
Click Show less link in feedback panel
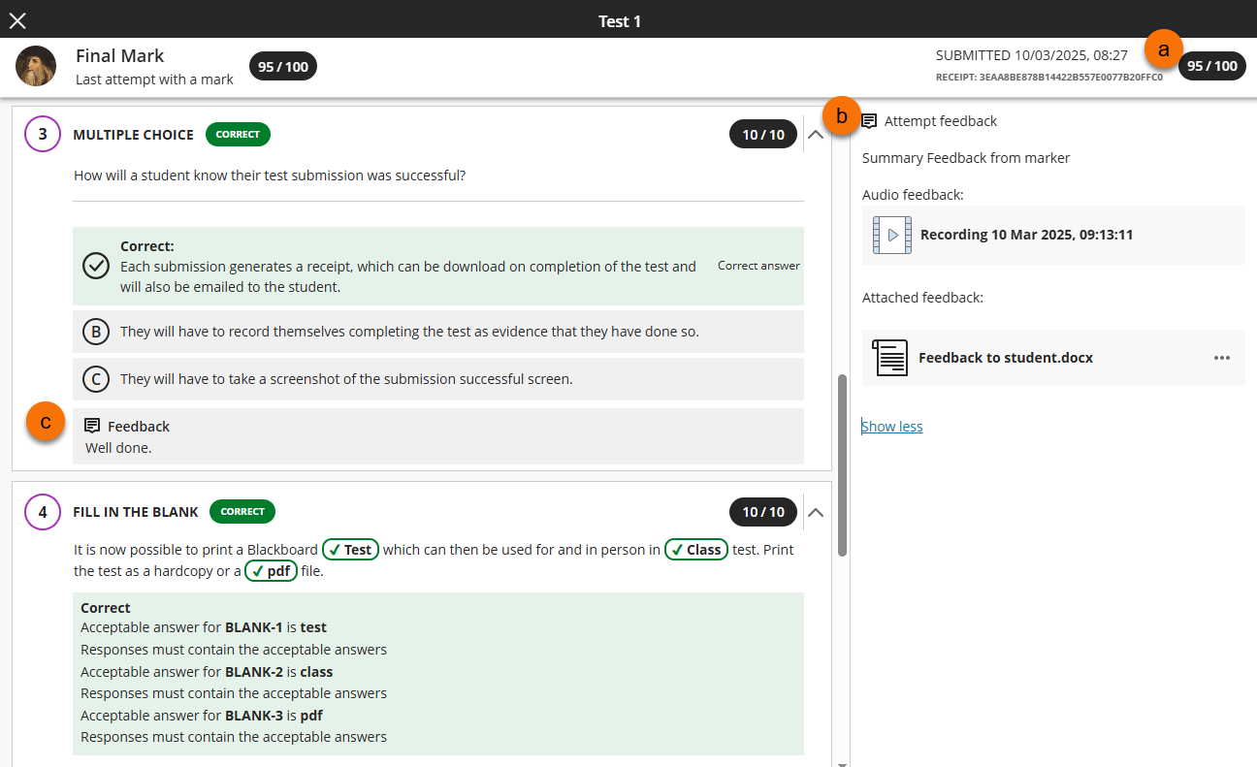pyautogui.click(x=892, y=427)
